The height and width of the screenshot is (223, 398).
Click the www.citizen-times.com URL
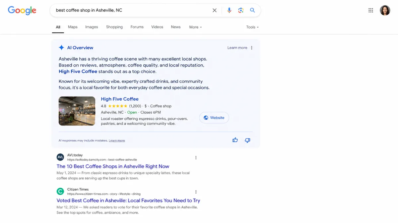pos(104,194)
